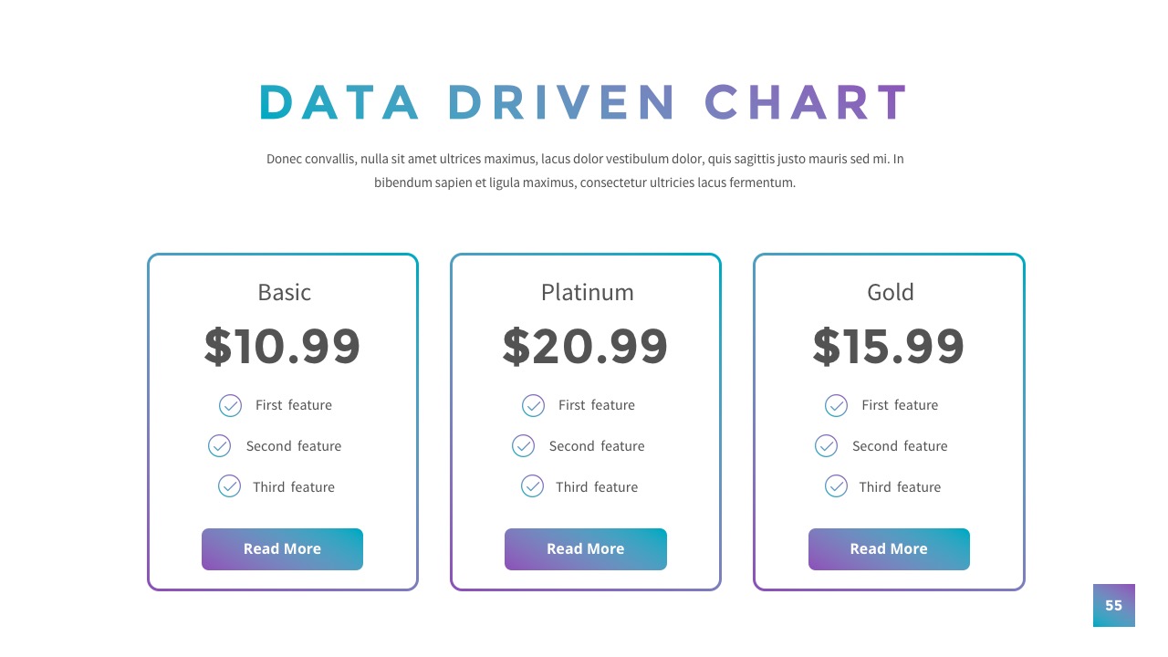Click the Basic plan's Second feature checkmark icon
1168x657 pixels.
(219, 446)
